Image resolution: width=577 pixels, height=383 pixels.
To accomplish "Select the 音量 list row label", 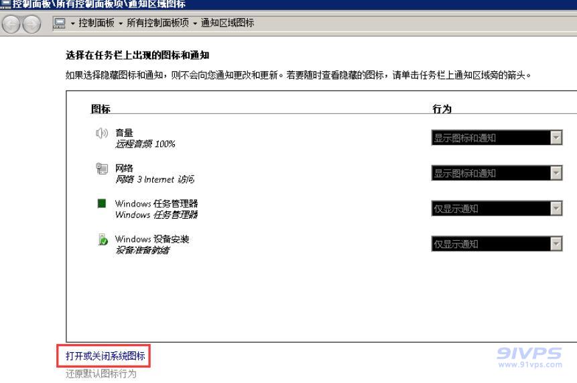I will [x=124, y=133].
